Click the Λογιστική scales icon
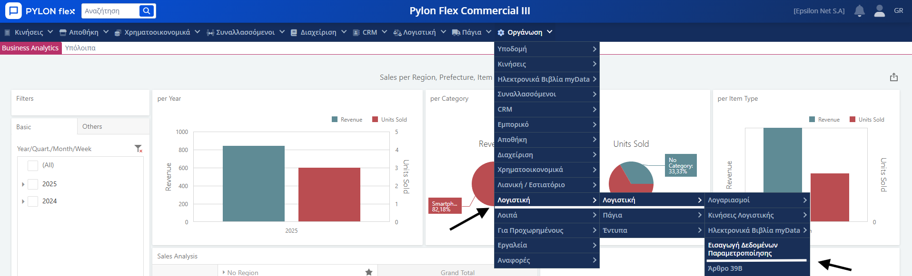Viewport: 912px width, 276px height. 397,32
